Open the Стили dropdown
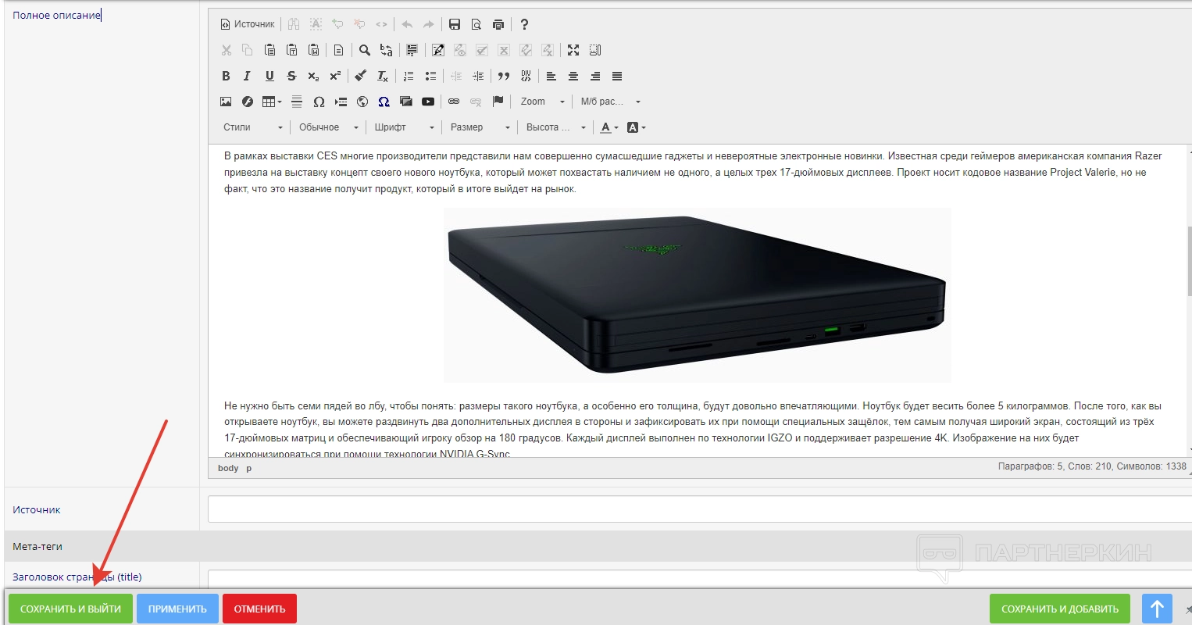This screenshot has height=625, width=1192. pyautogui.click(x=253, y=127)
